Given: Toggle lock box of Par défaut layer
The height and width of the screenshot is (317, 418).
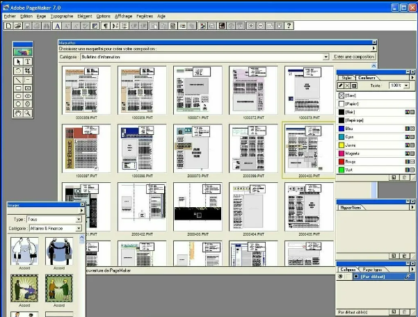Looking at the screenshot, I should tap(348, 277).
